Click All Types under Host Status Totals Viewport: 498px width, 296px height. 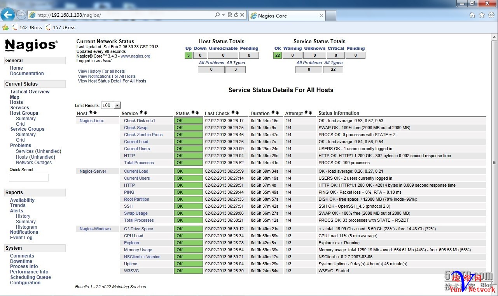236,63
